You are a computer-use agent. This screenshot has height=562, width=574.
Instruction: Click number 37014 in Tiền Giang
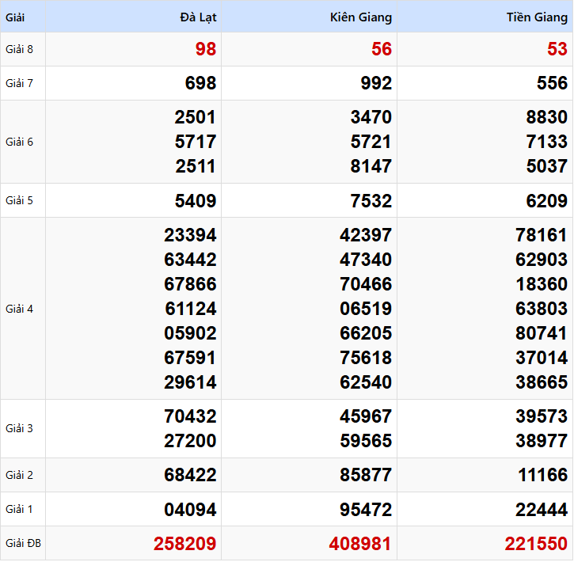point(542,358)
